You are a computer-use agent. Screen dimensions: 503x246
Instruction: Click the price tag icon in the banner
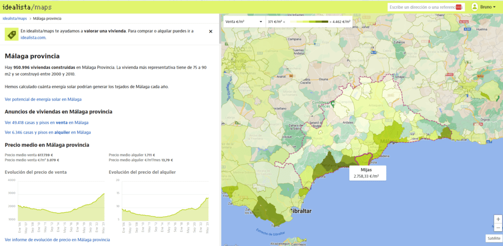11,34
